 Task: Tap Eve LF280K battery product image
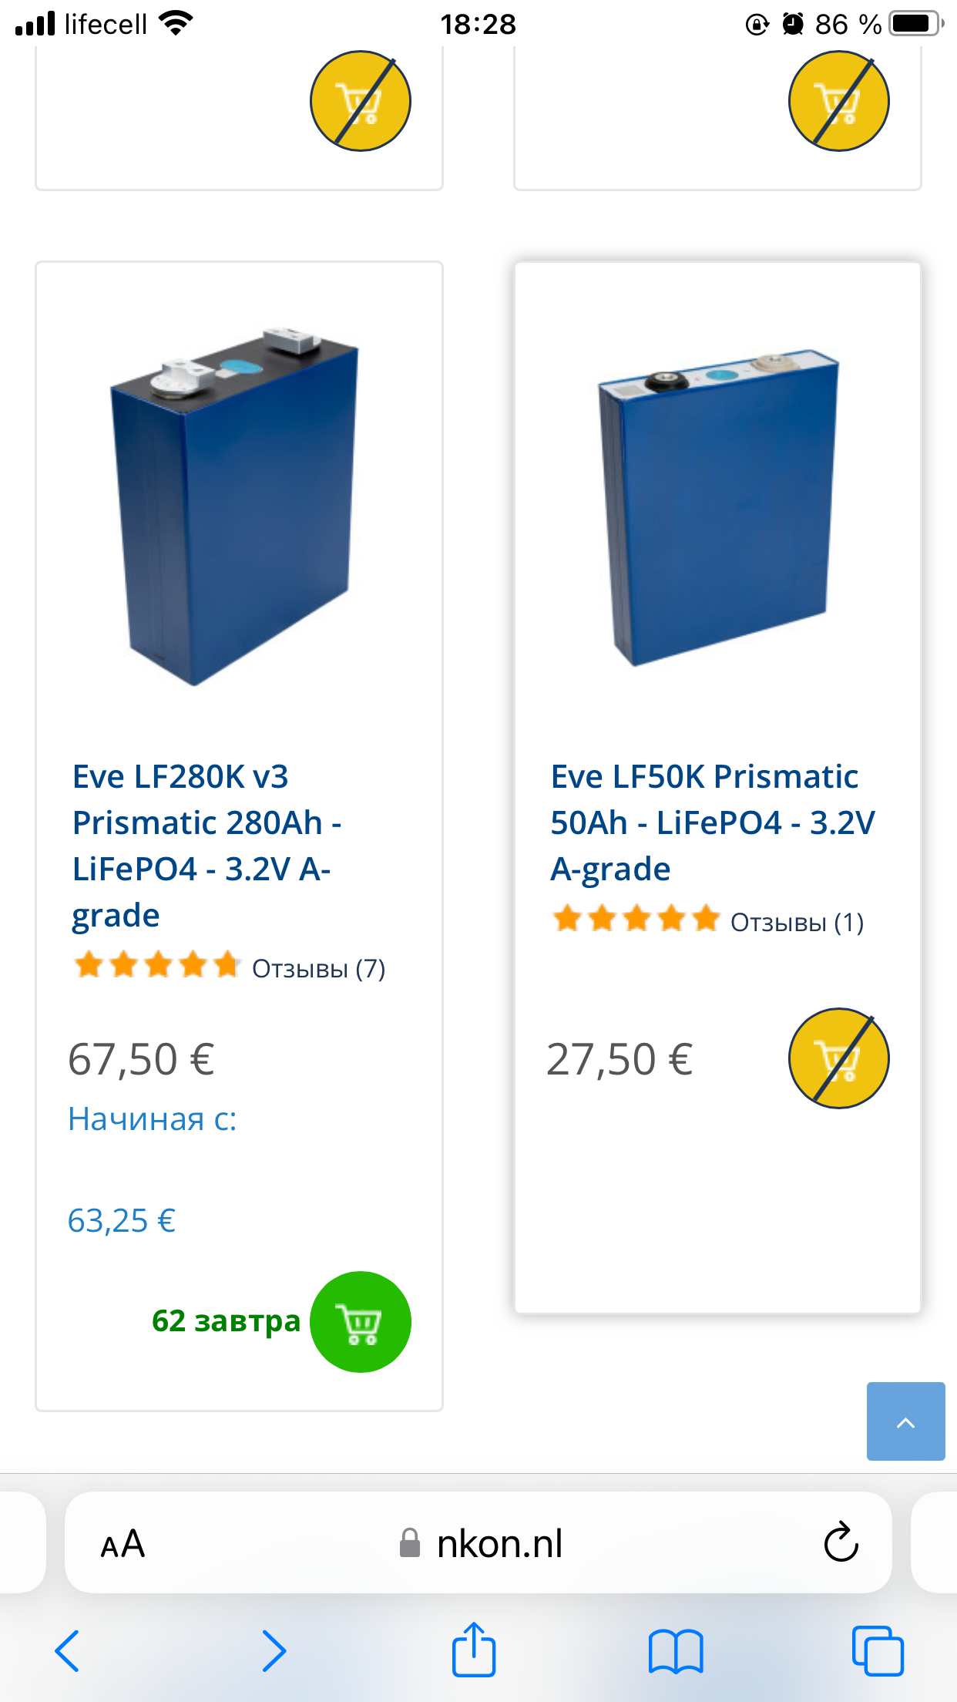[235, 506]
